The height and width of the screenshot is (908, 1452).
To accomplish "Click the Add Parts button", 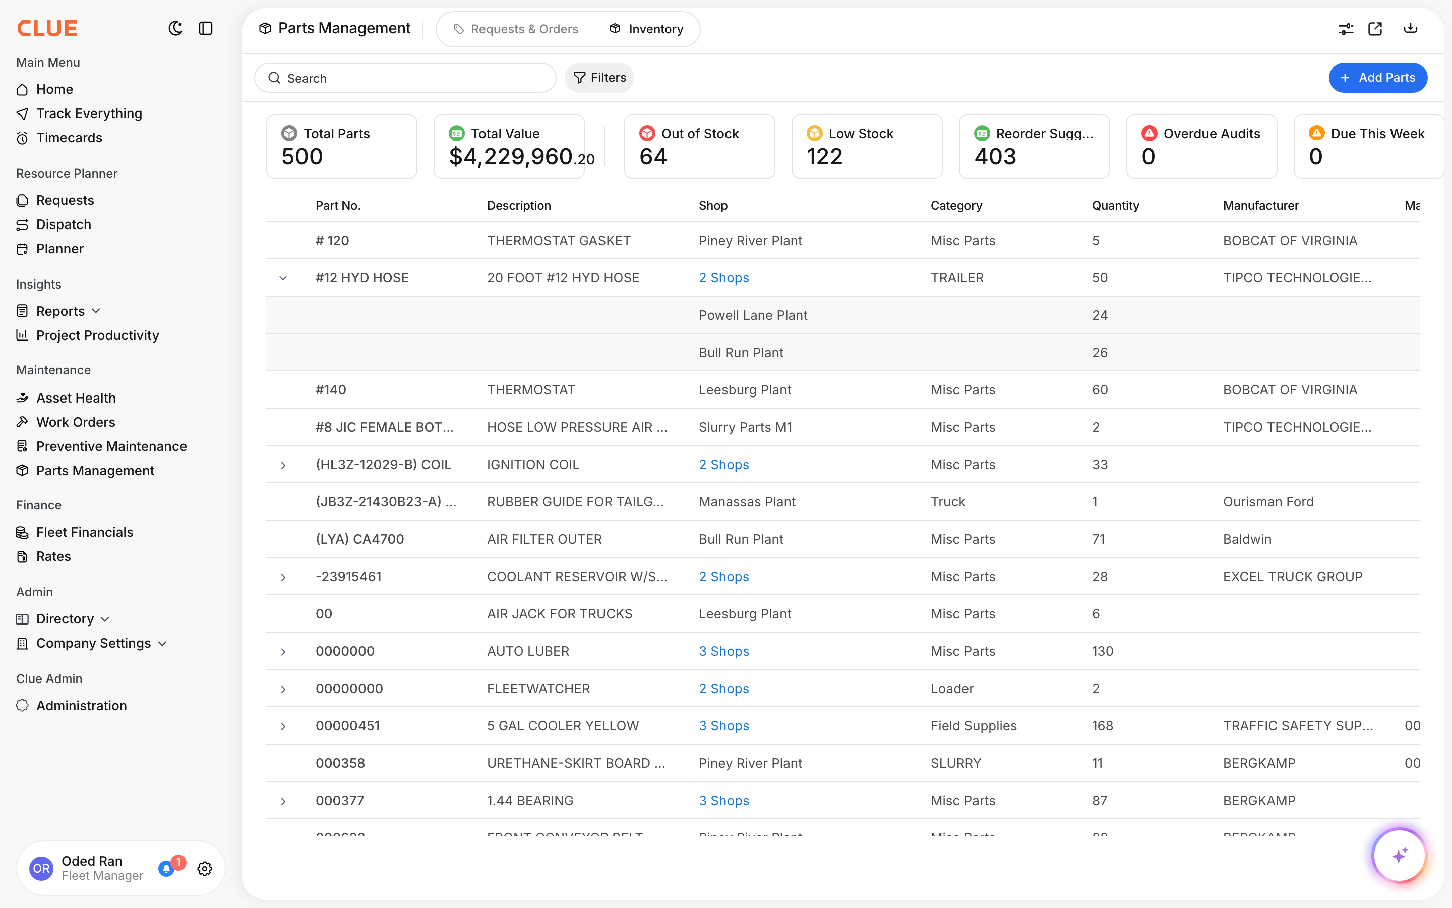I will (1377, 78).
